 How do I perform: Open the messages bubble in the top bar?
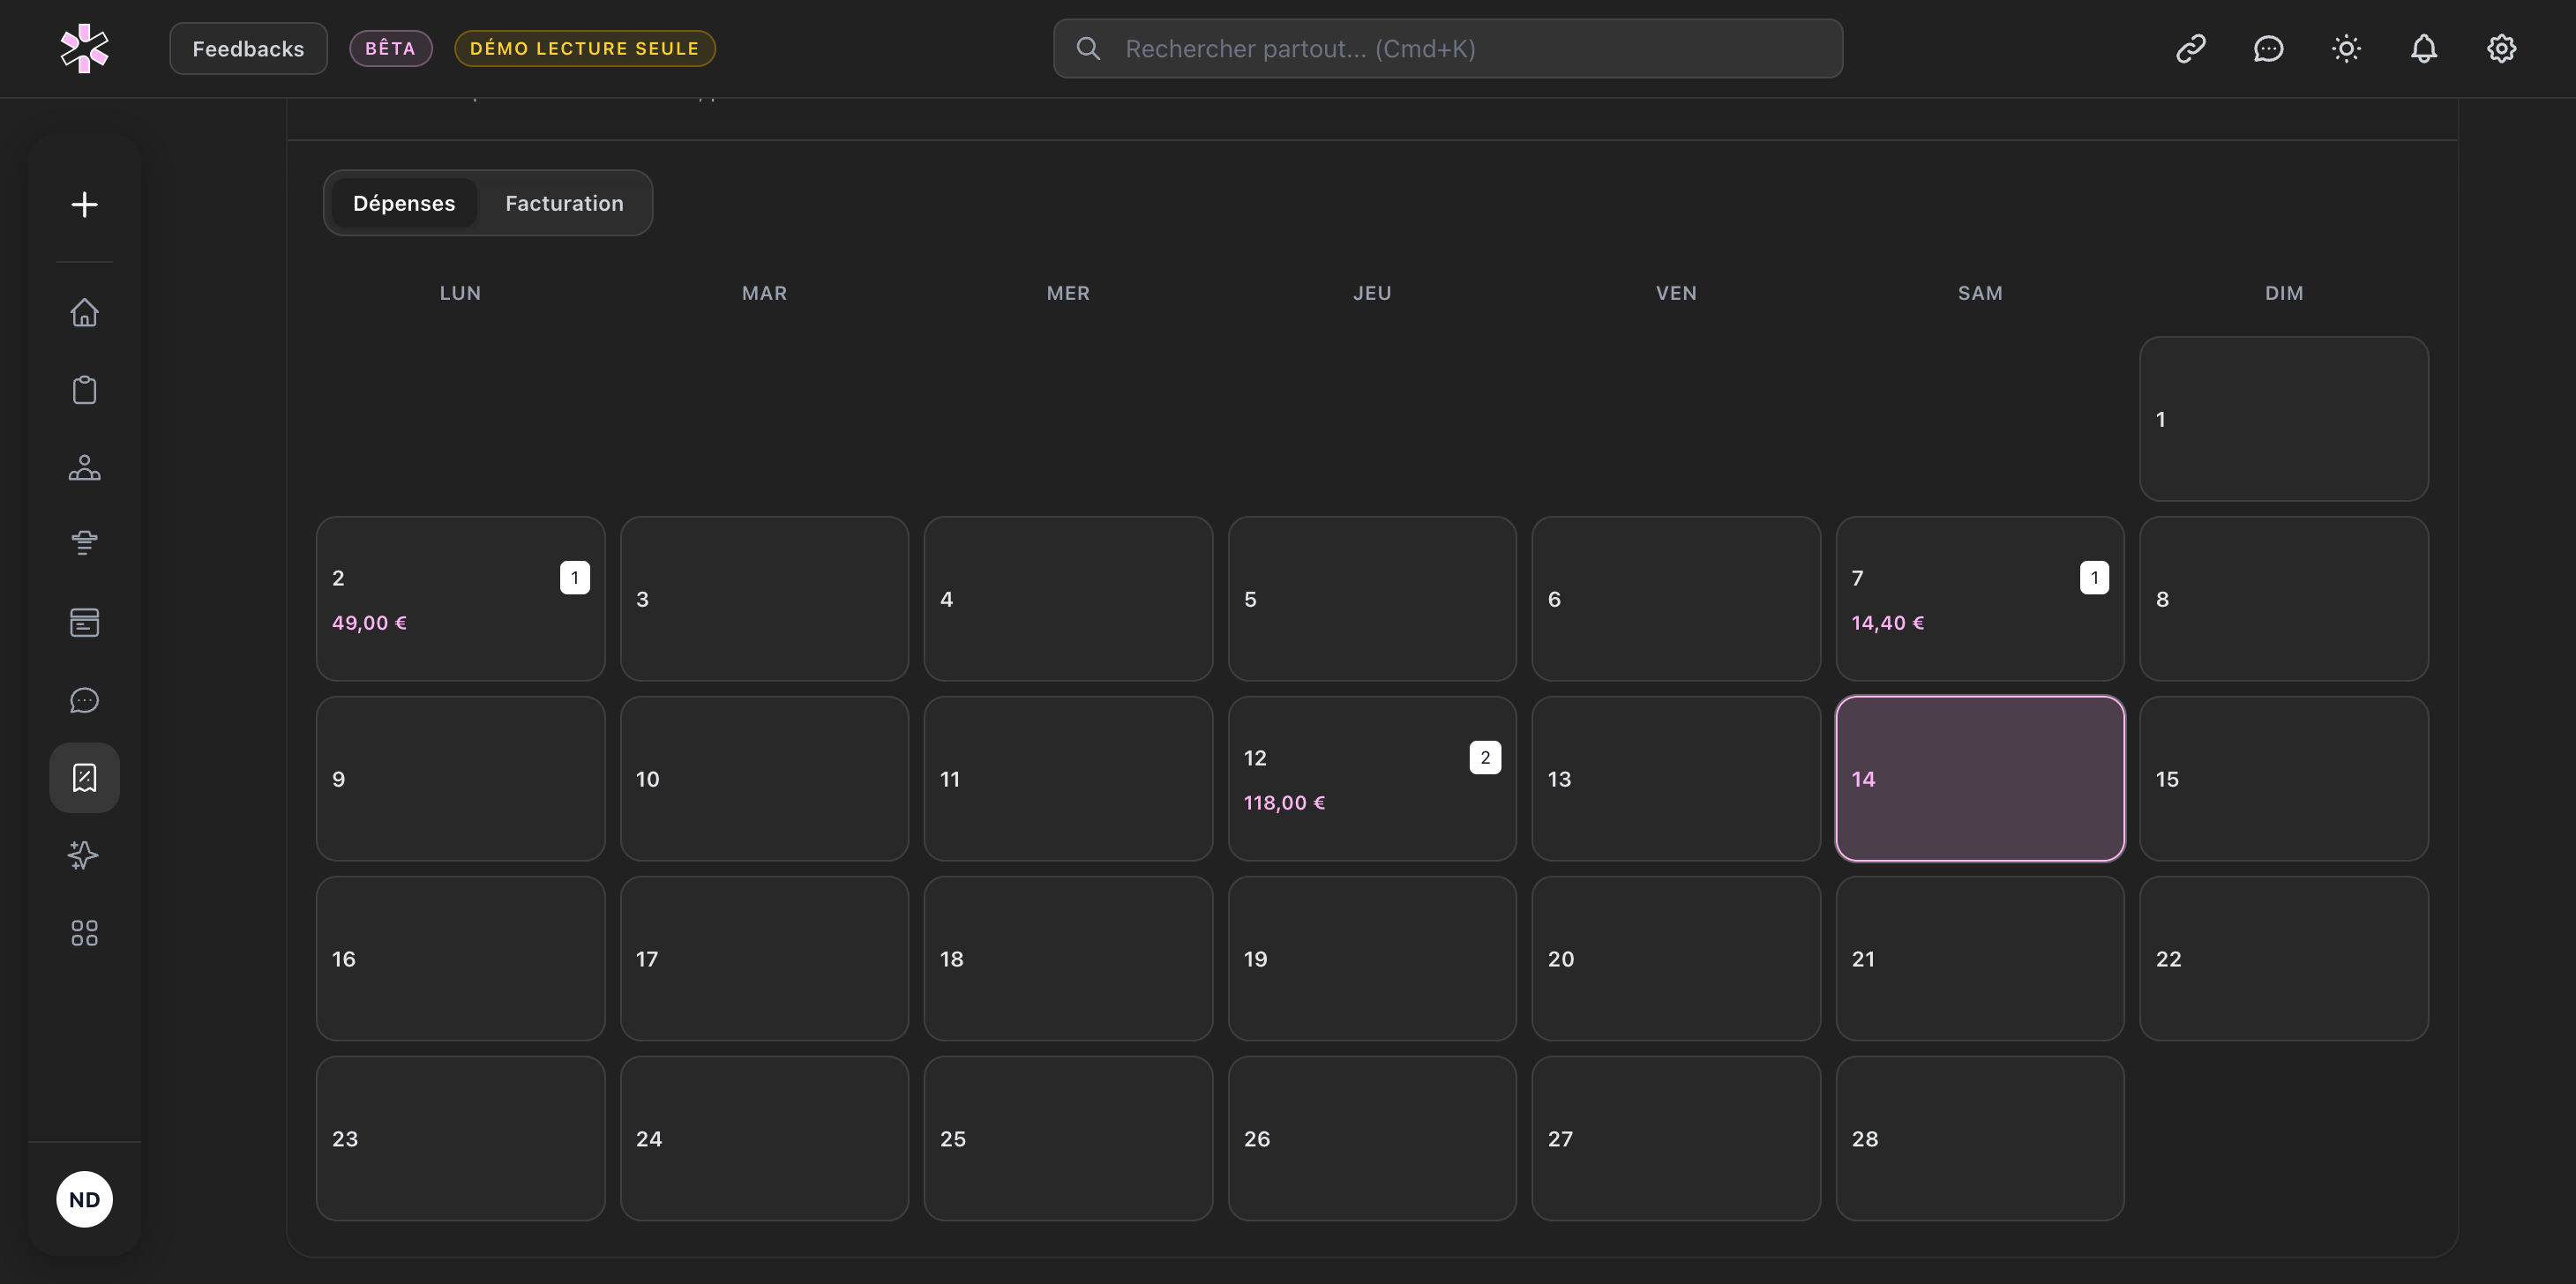(x=2268, y=48)
